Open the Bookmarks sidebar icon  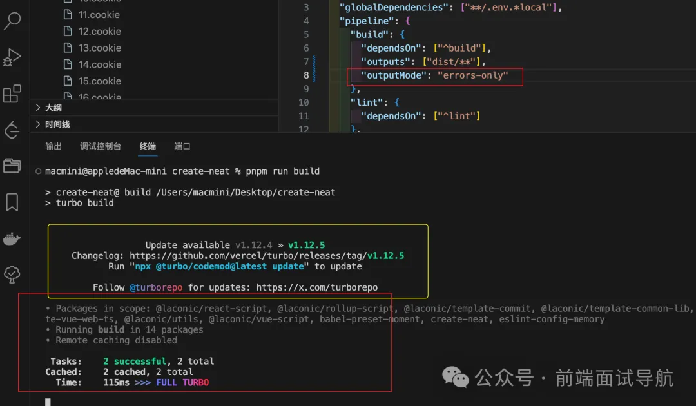(x=12, y=202)
